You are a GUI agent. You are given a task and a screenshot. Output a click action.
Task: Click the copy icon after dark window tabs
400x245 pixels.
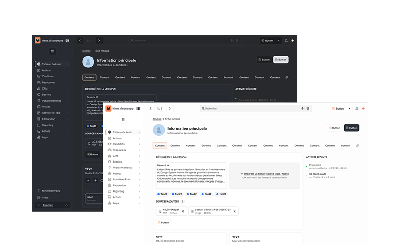[x=287, y=77]
